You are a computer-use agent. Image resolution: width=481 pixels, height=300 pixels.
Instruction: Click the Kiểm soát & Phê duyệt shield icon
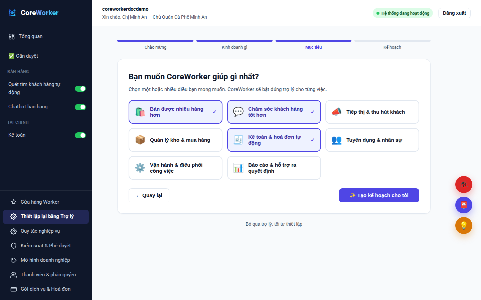(14, 246)
